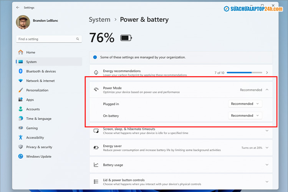Expand the Energy saver section
The width and height of the screenshot is (288, 192).
coord(267,148)
